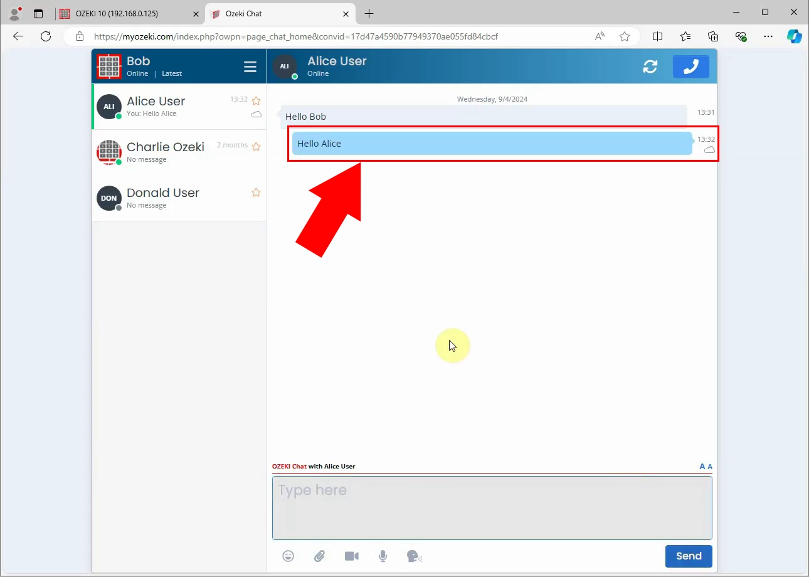Click the refresh conversation icon
Screen dimensions: 809x577
[650, 66]
